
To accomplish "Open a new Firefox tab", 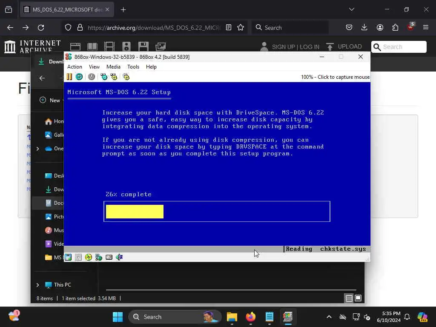I will 123,10.
